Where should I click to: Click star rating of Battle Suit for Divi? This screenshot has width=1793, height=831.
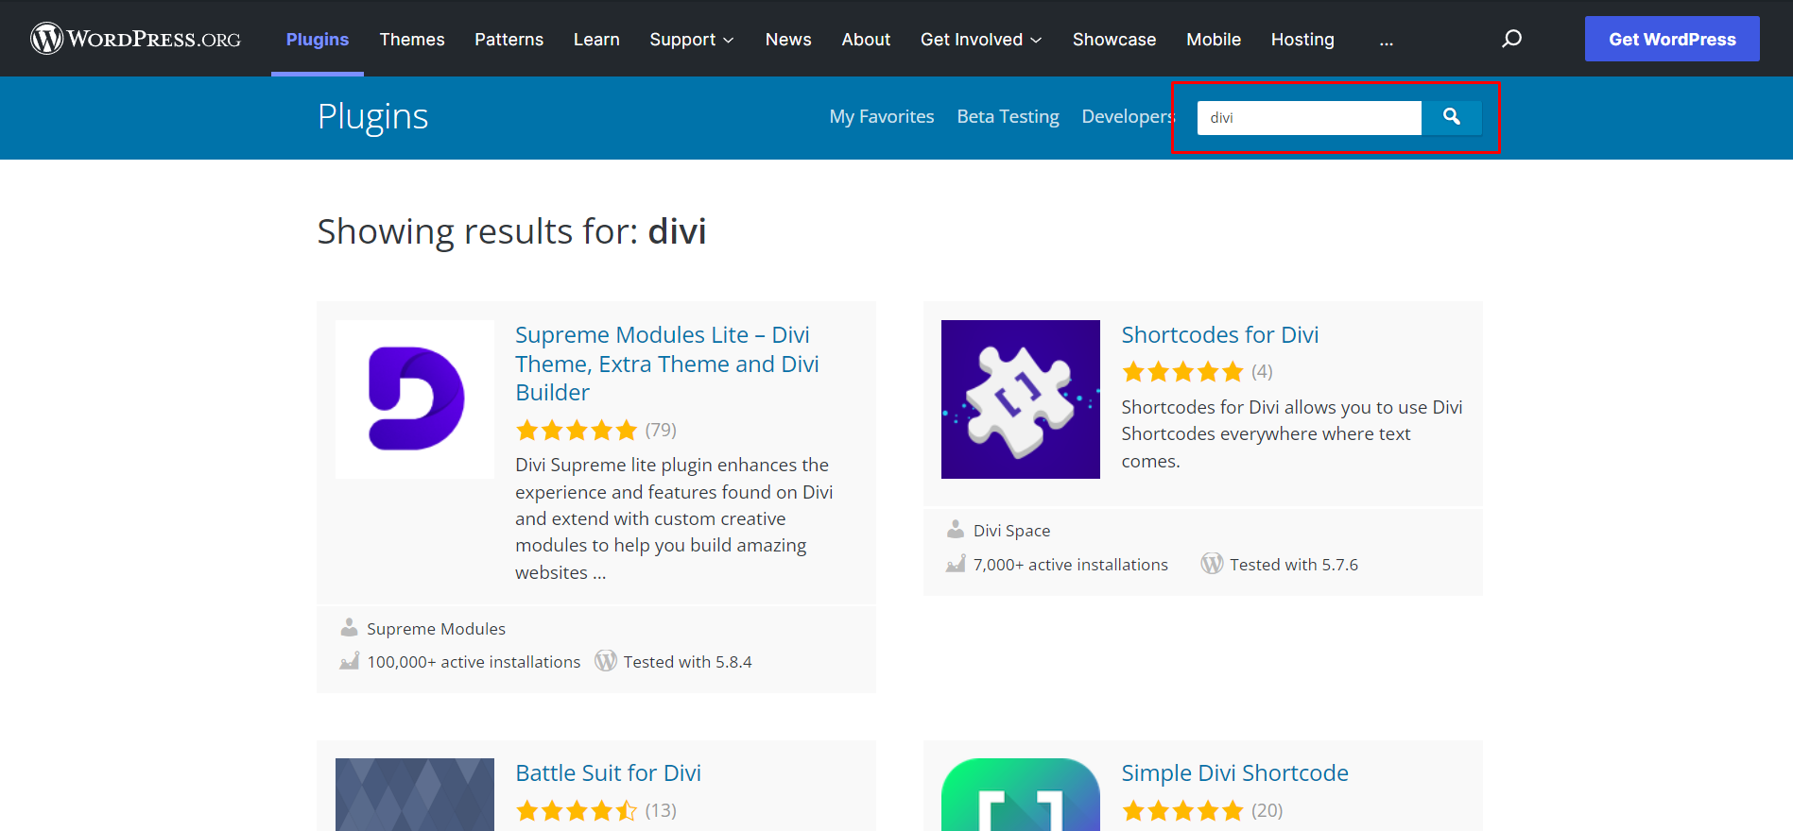tap(577, 810)
